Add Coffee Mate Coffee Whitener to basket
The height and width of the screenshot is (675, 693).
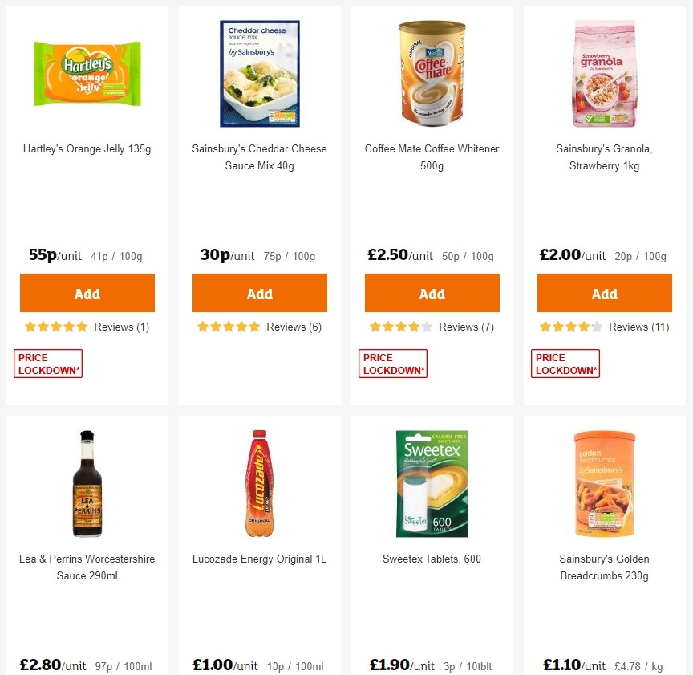(432, 292)
